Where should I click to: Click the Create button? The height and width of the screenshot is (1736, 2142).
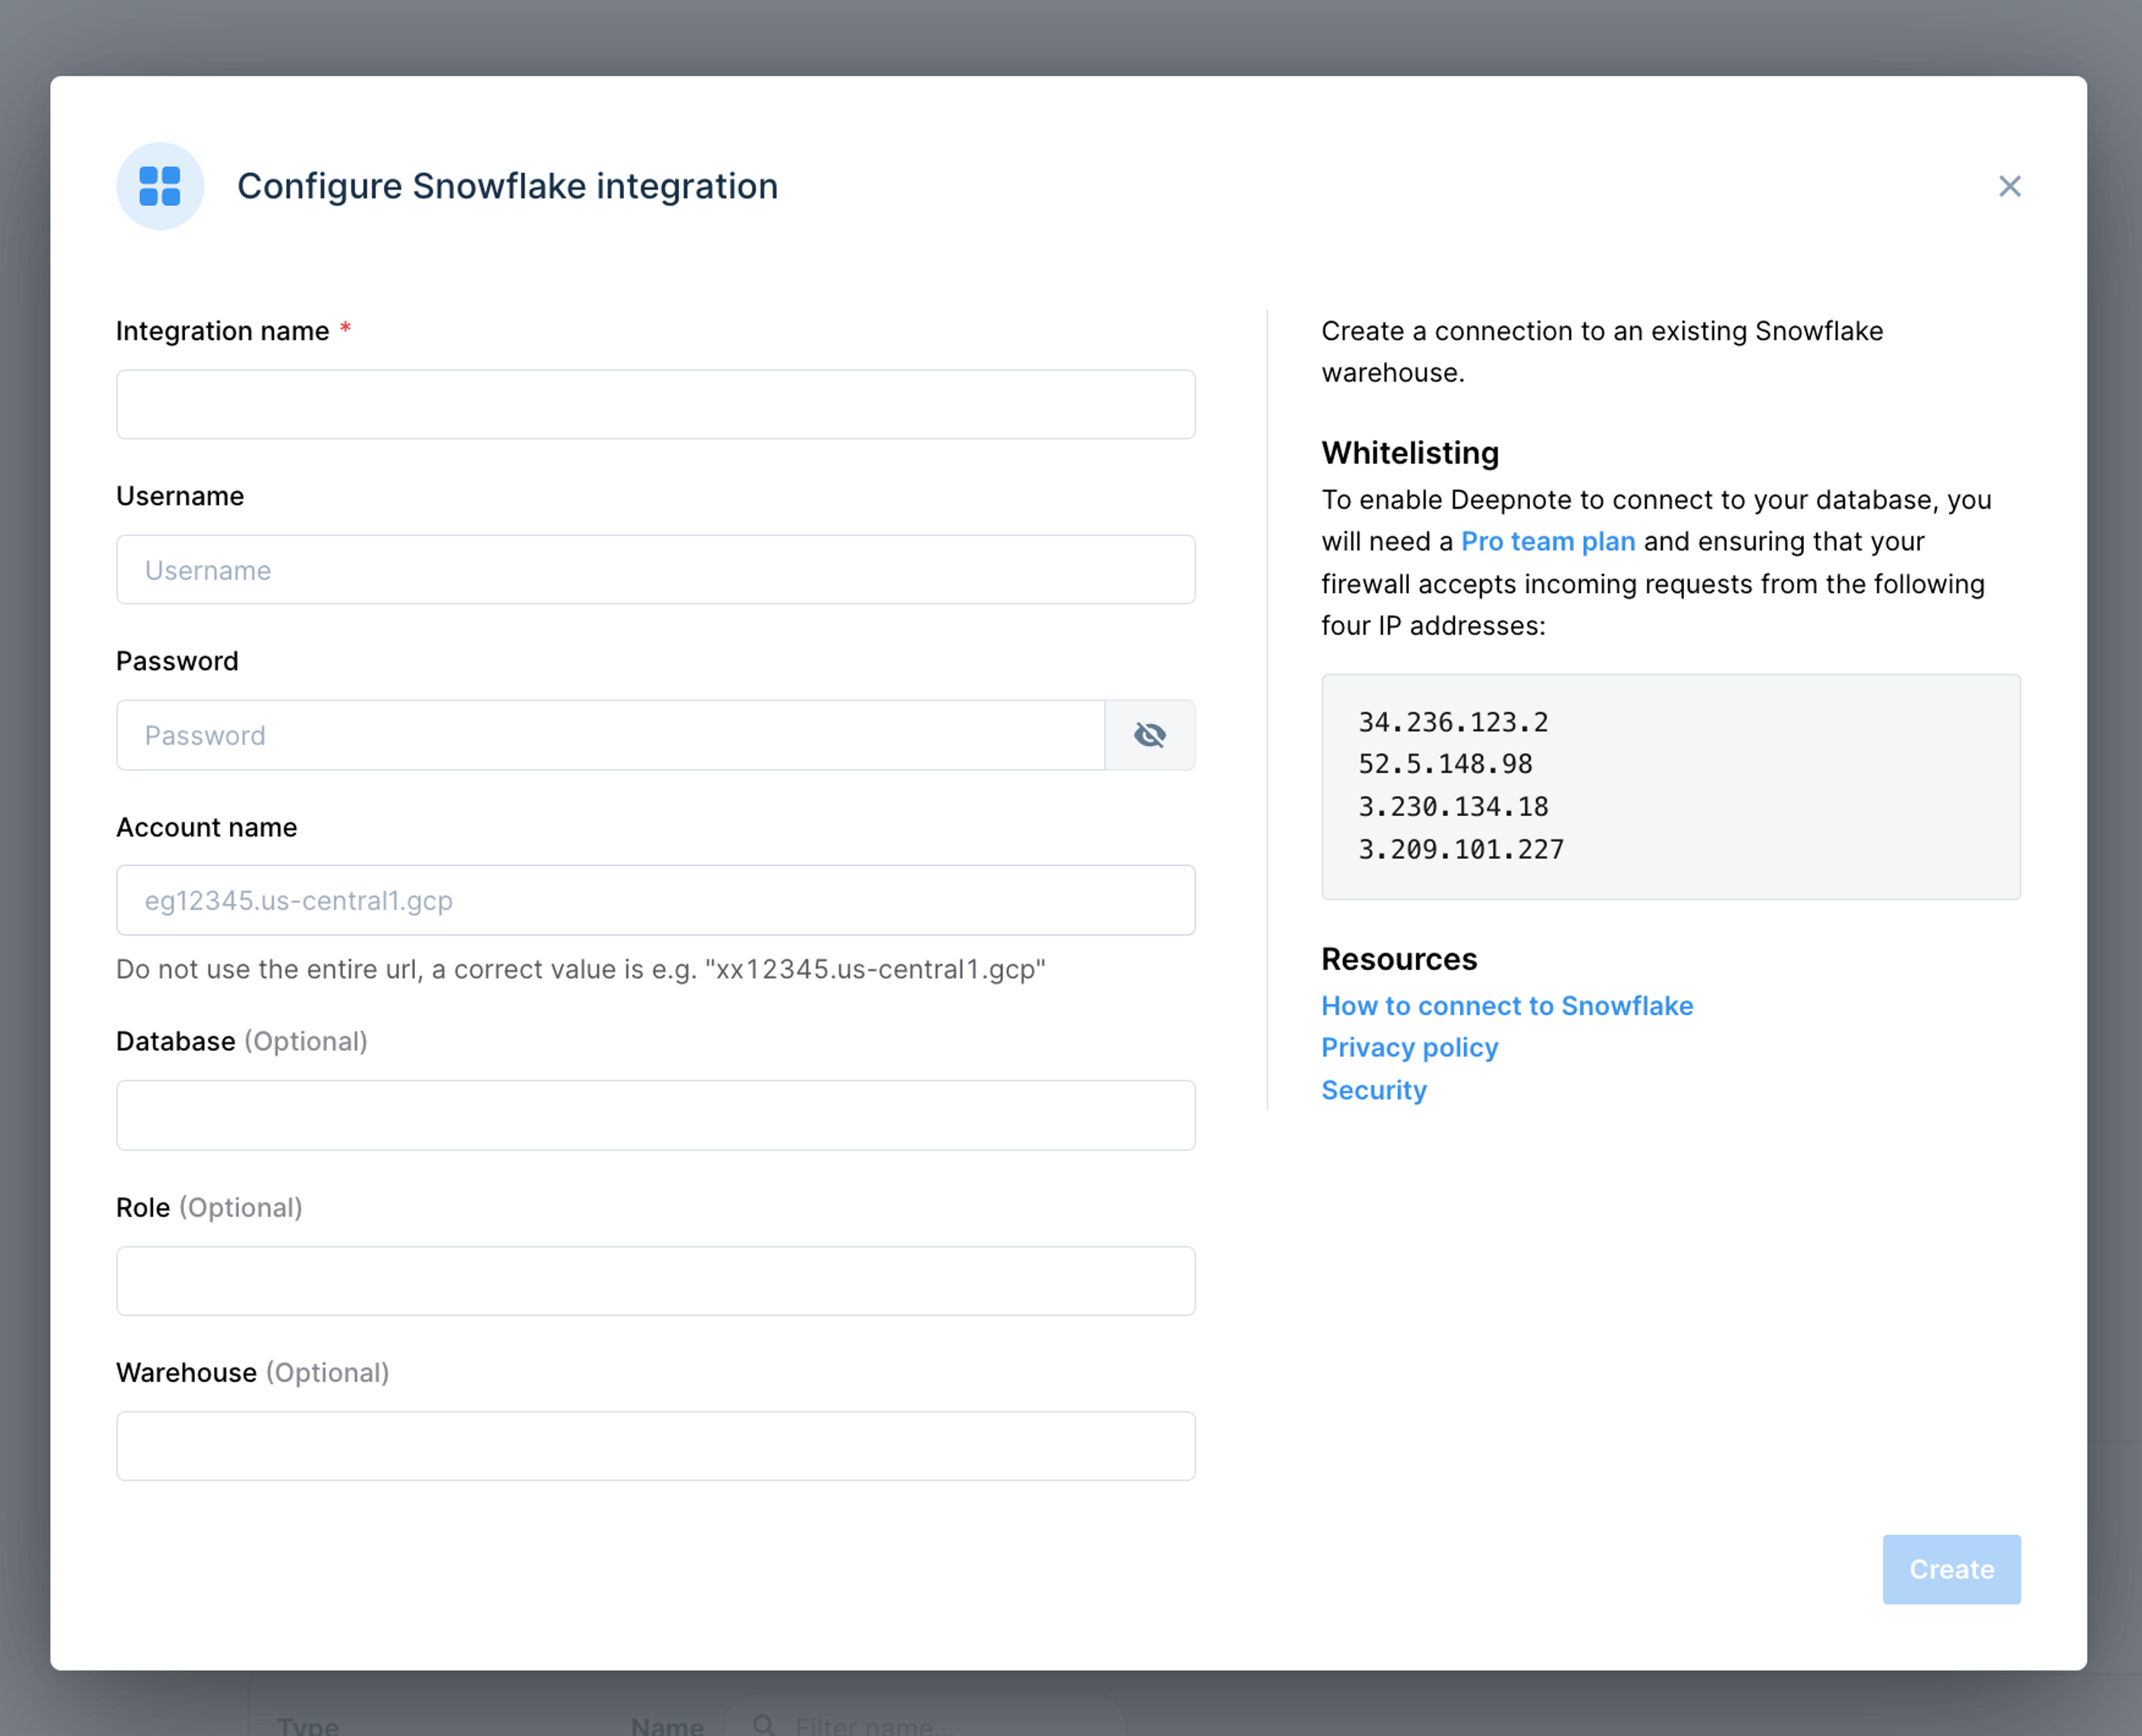1951,1569
